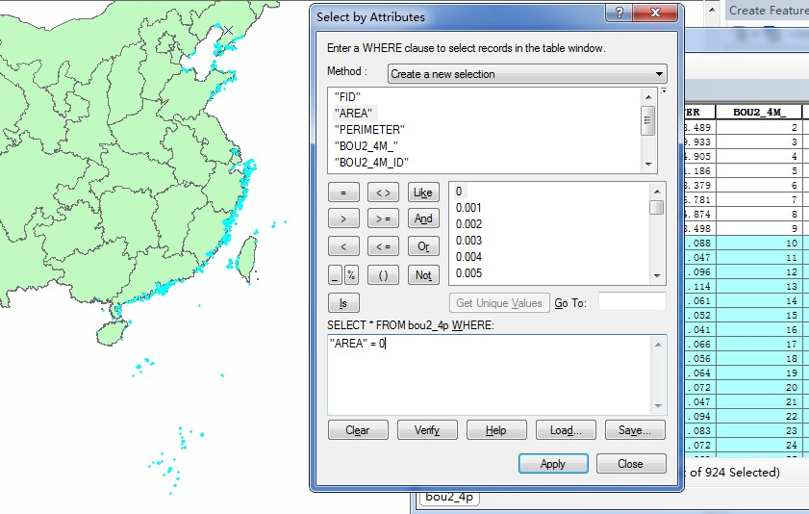Insert the And operator
Image resolution: width=809 pixels, height=514 pixels.
(423, 219)
